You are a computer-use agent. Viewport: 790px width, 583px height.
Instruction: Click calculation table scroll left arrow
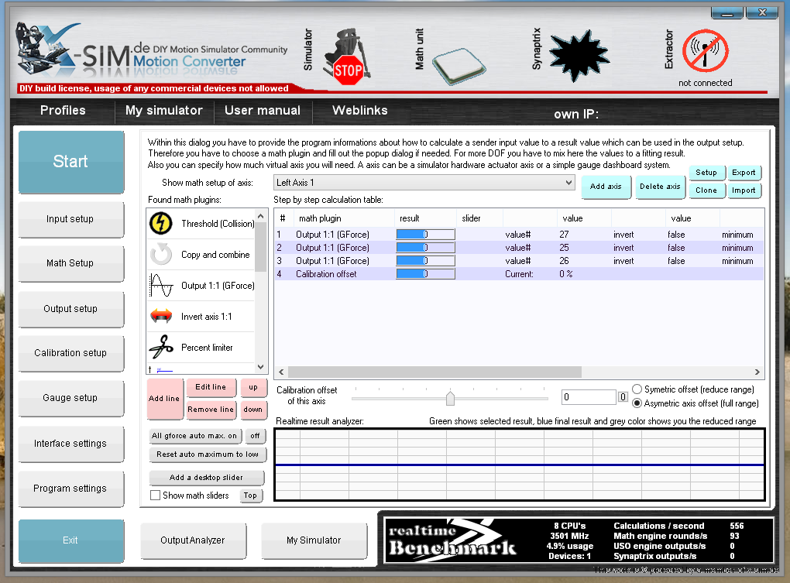[281, 372]
